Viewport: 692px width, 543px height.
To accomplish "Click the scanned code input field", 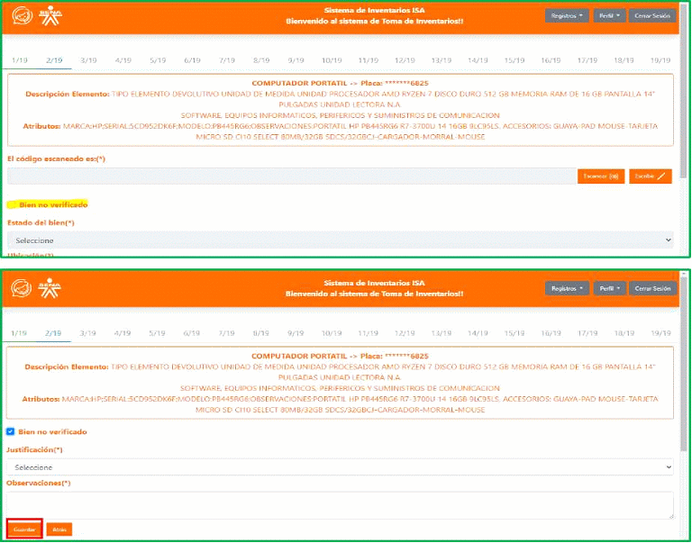I will point(288,176).
